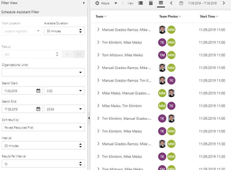Open Start Time column header menu
Viewport: 231px width, 170px height.
(217, 16)
